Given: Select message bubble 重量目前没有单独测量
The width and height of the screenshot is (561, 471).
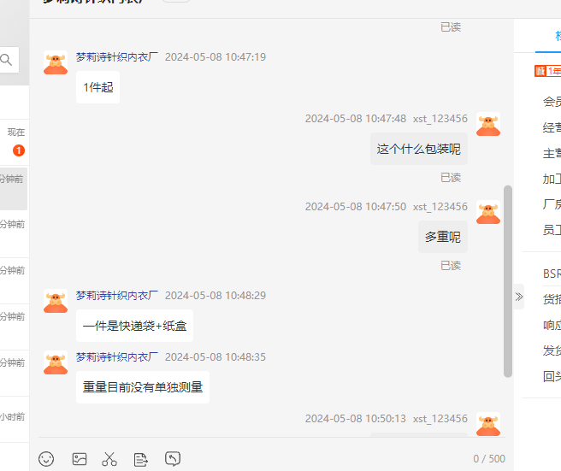Looking at the screenshot, I should coord(143,387).
